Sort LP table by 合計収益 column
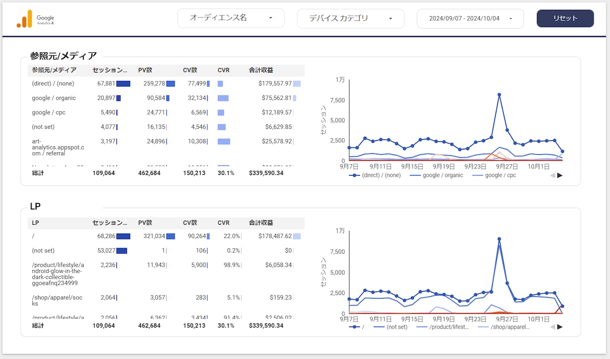The width and height of the screenshot is (610, 359). click(261, 223)
